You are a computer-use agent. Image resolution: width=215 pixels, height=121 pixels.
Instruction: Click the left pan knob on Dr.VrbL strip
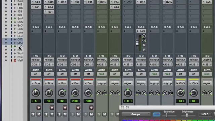tap(99, 93)
